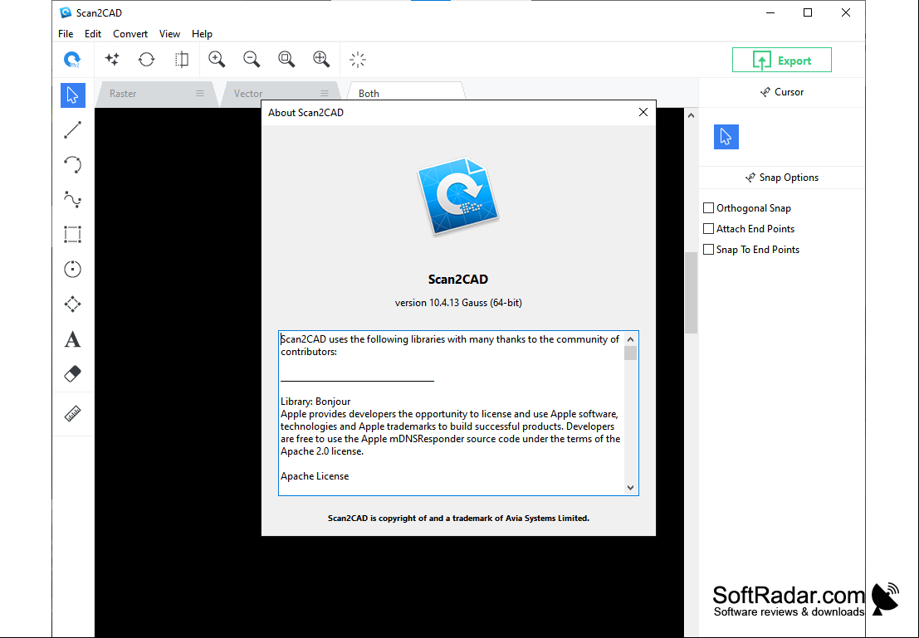Screen dimensions: 919x638
Task: Select the rectangle drawing tool
Action: [x=73, y=234]
